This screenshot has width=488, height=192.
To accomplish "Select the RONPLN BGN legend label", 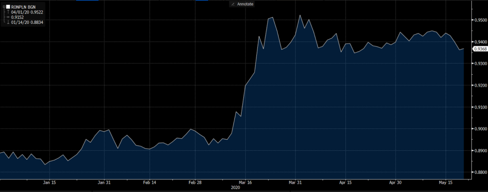I will [24, 7].
